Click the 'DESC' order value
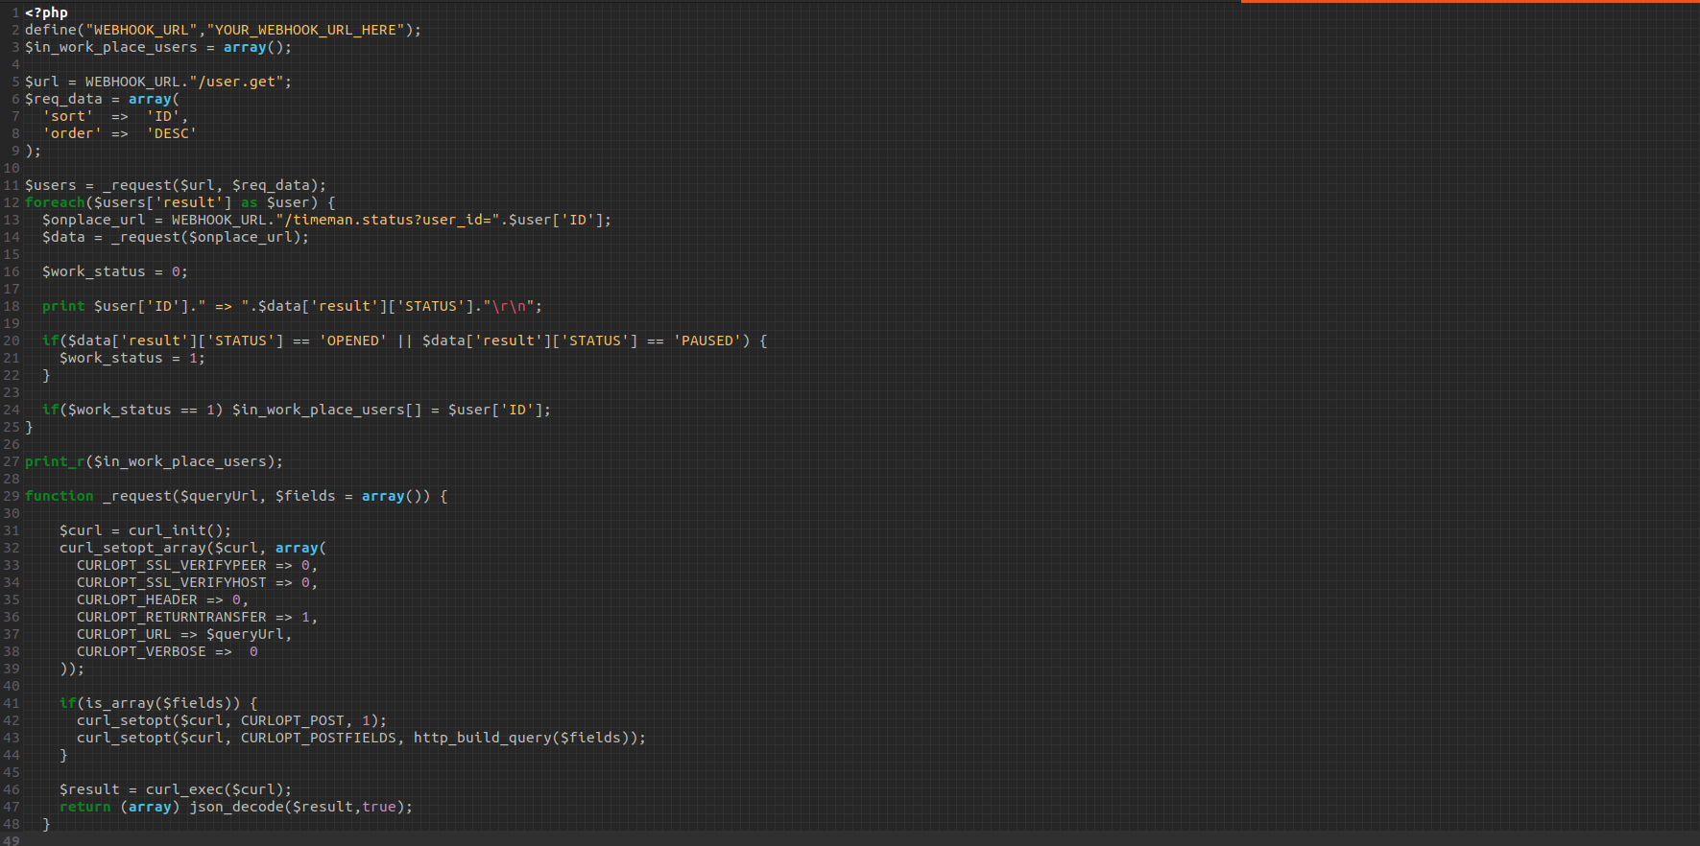The image size is (1700, 846). [x=171, y=133]
